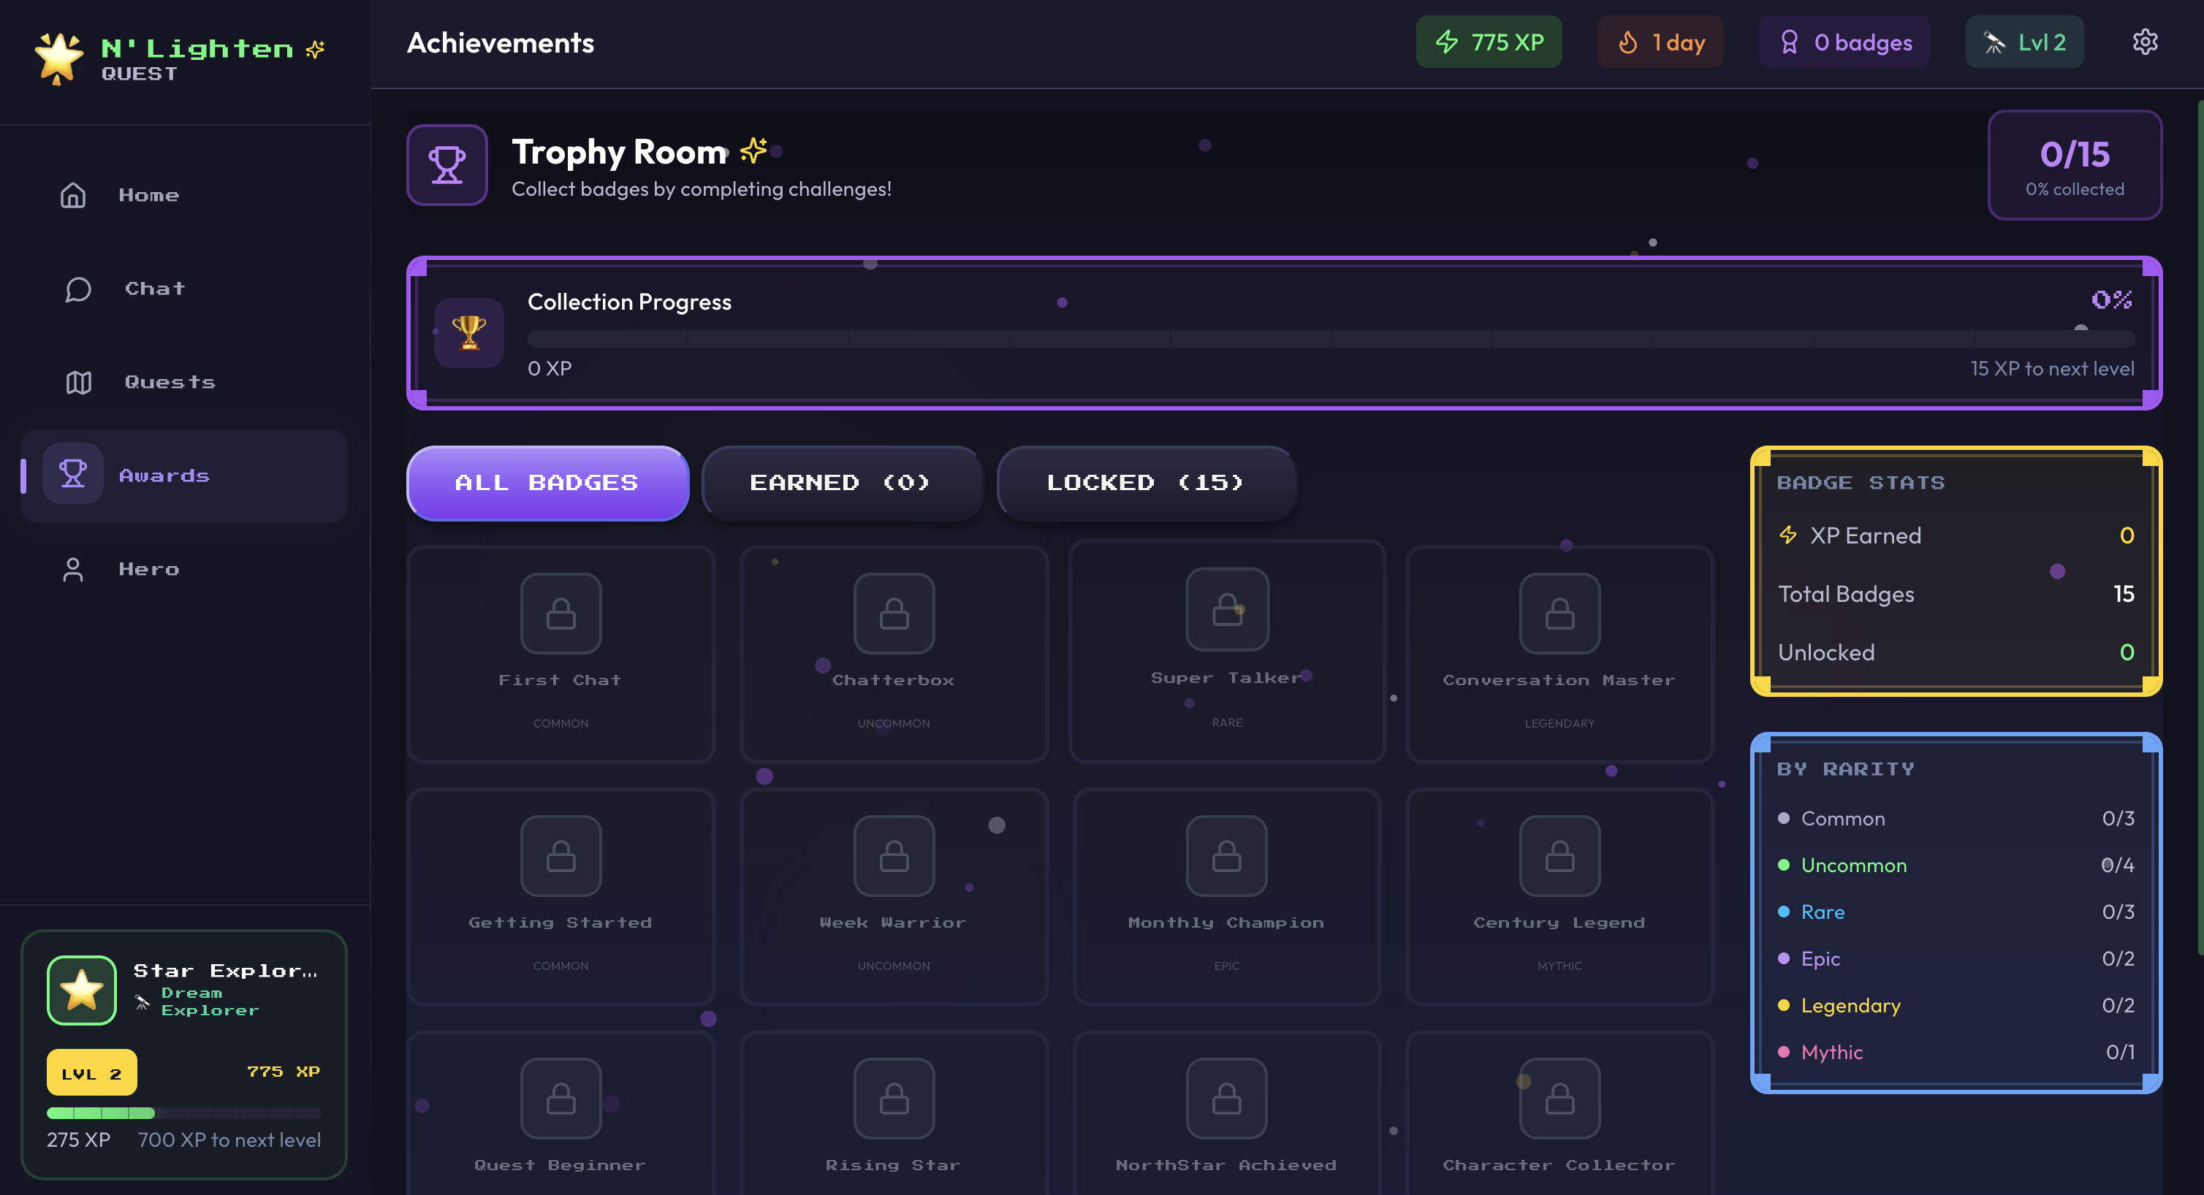The image size is (2204, 1195).
Task: Open the Home section in the sidebar
Action: [x=148, y=195]
